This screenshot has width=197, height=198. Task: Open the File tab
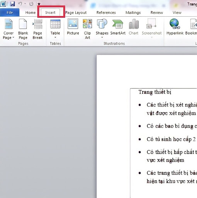(10, 12)
